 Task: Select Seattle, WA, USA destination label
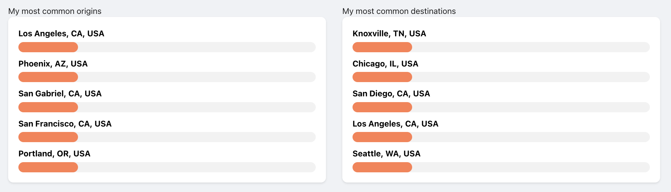click(387, 154)
